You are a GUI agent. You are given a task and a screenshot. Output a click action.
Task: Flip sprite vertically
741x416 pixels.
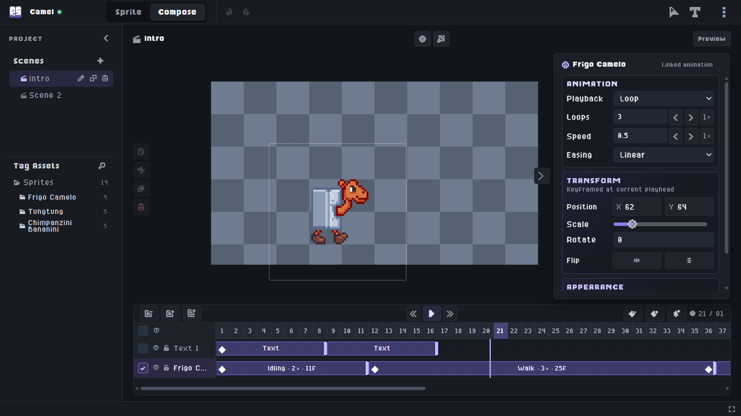(689, 261)
